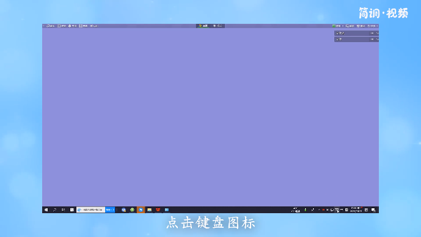Switch to the tab with Windows flag icon
421x237 pixels.
click(x=203, y=26)
